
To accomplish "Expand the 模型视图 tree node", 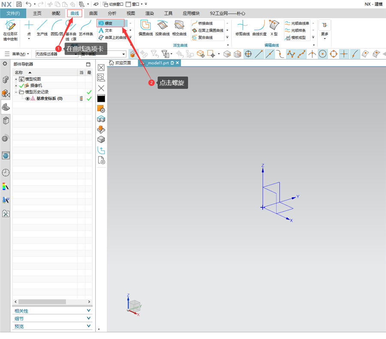I will pyautogui.click(x=16, y=79).
